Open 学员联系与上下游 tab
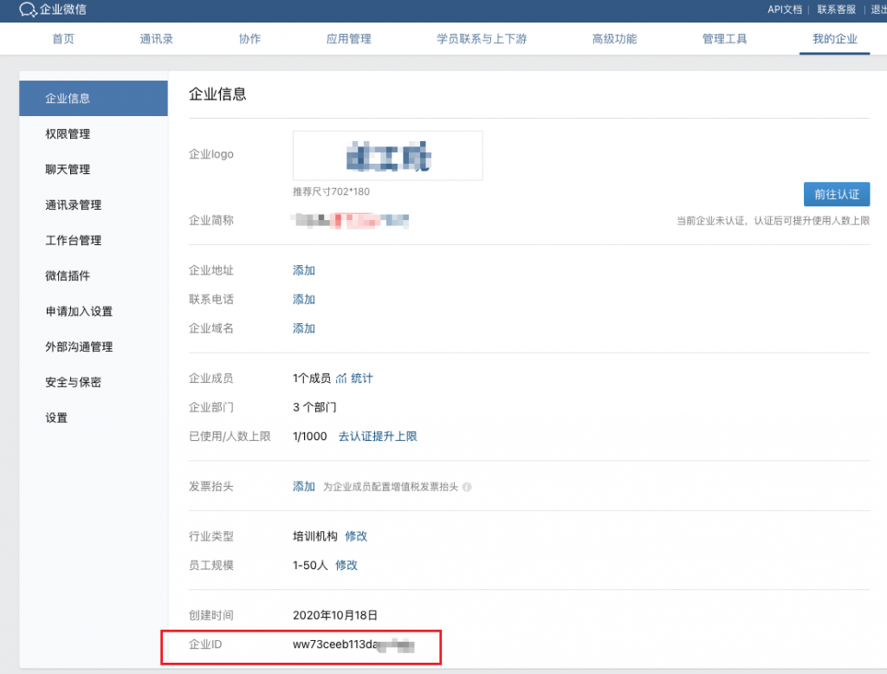 (x=482, y=39)
